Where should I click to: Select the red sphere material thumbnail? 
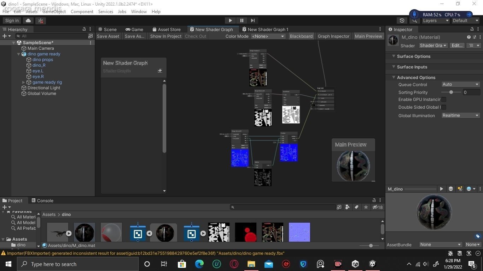111,232
